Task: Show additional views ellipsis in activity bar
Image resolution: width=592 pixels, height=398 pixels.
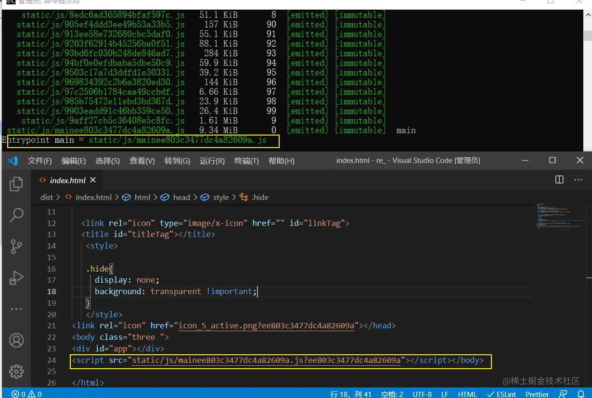Action: [x=16, y=310]
